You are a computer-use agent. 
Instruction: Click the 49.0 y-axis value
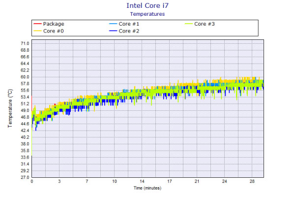click(25, 110)
